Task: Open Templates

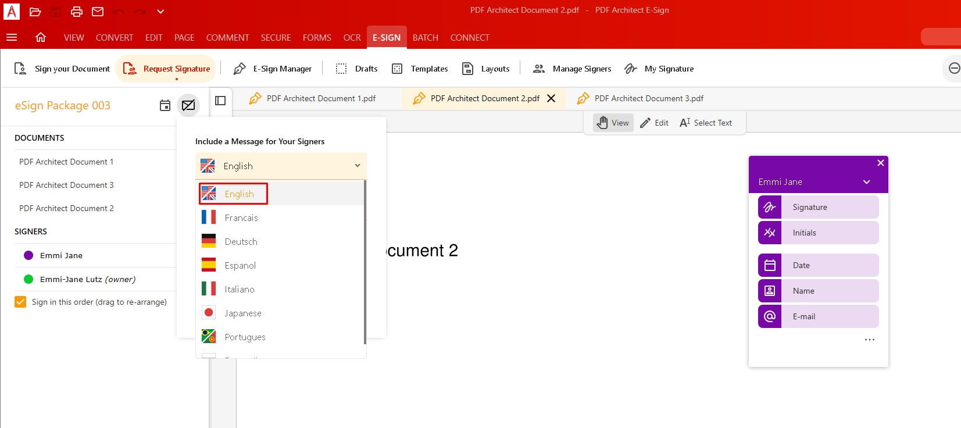Action: point(419,69)
